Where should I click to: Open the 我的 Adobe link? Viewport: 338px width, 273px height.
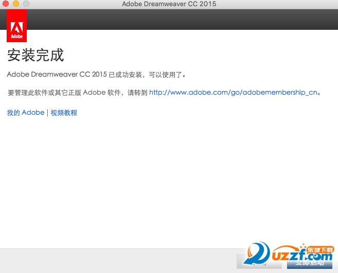click(x=25, y=113)
